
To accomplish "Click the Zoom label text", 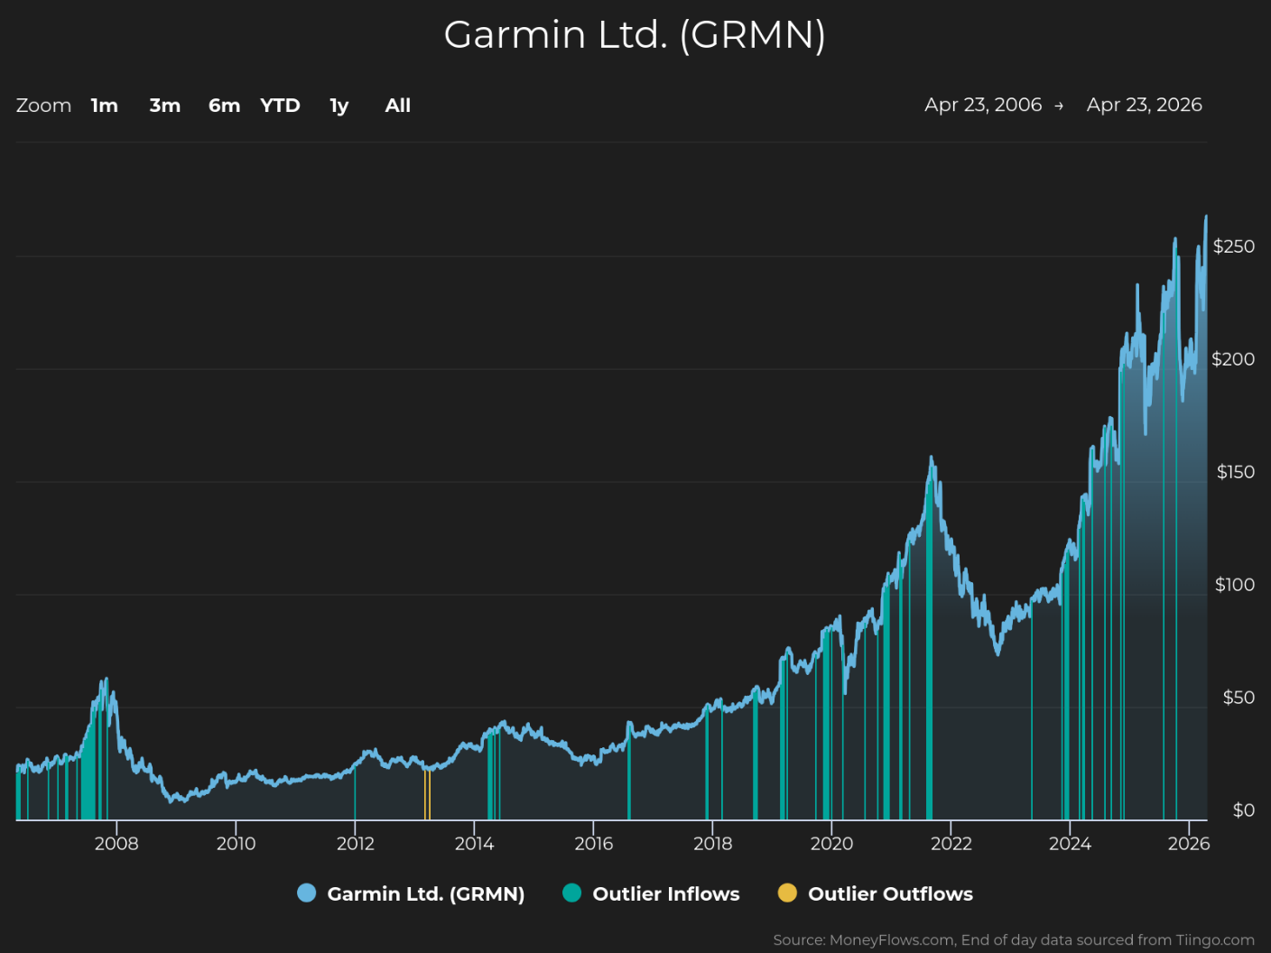I will (43, 106).
